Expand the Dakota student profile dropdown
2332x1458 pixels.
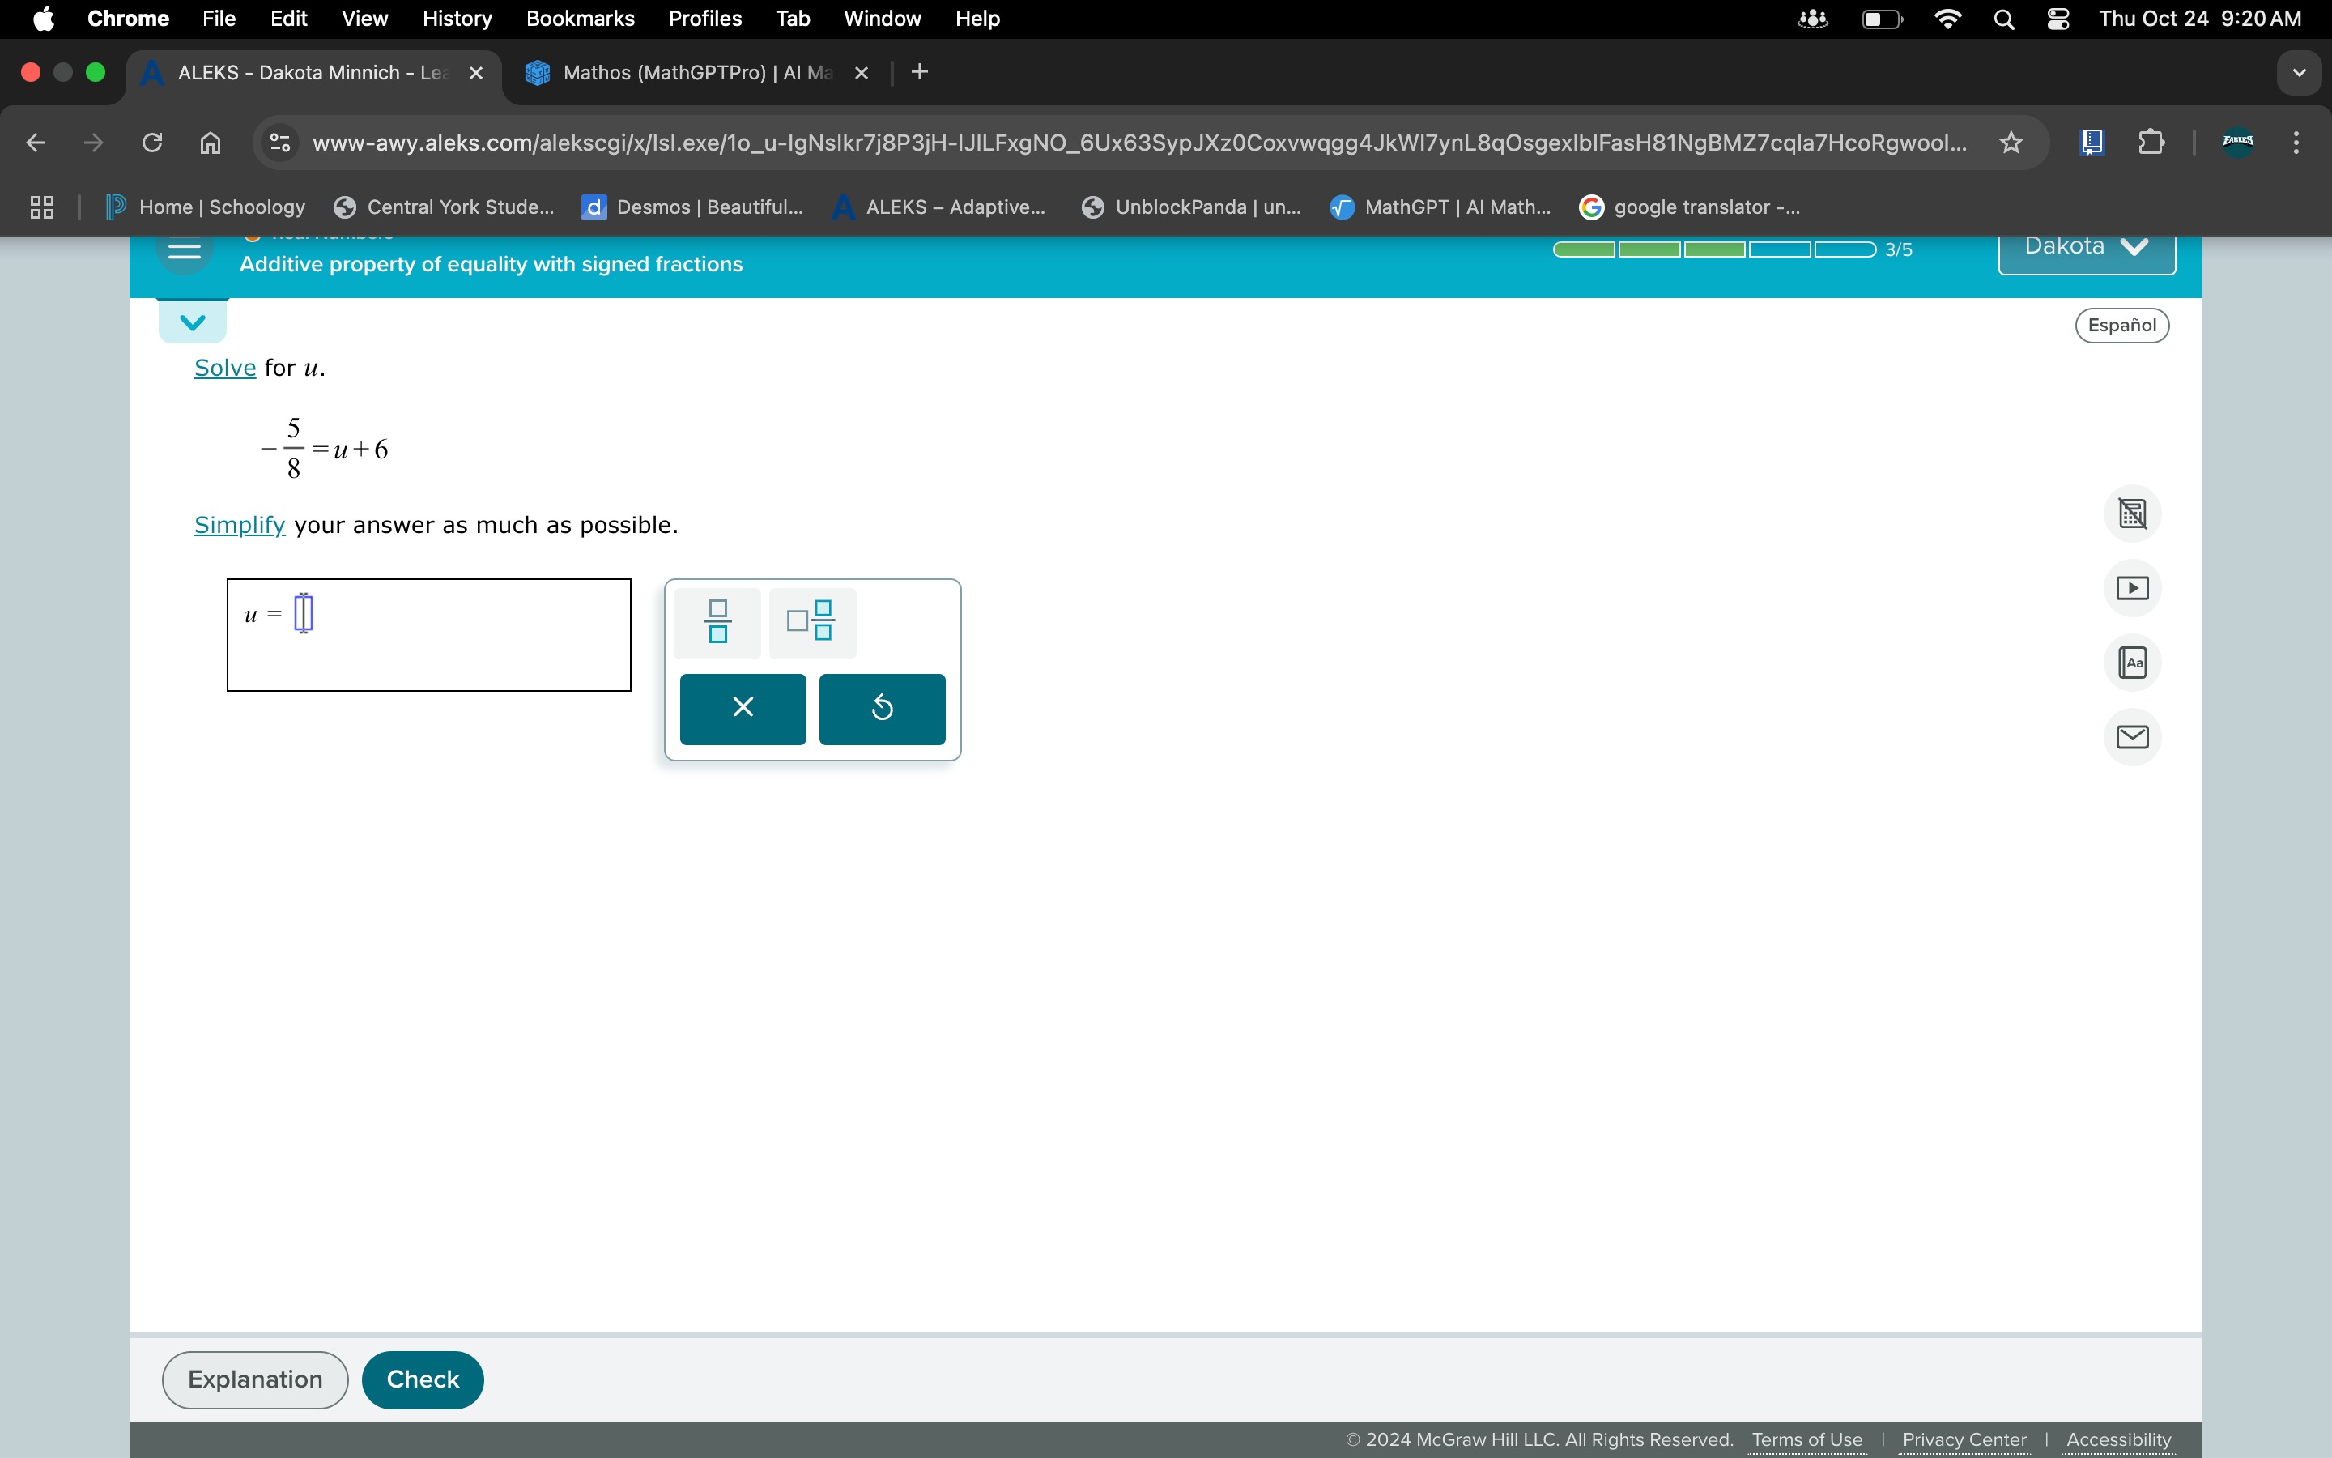tap(2087, 247)
